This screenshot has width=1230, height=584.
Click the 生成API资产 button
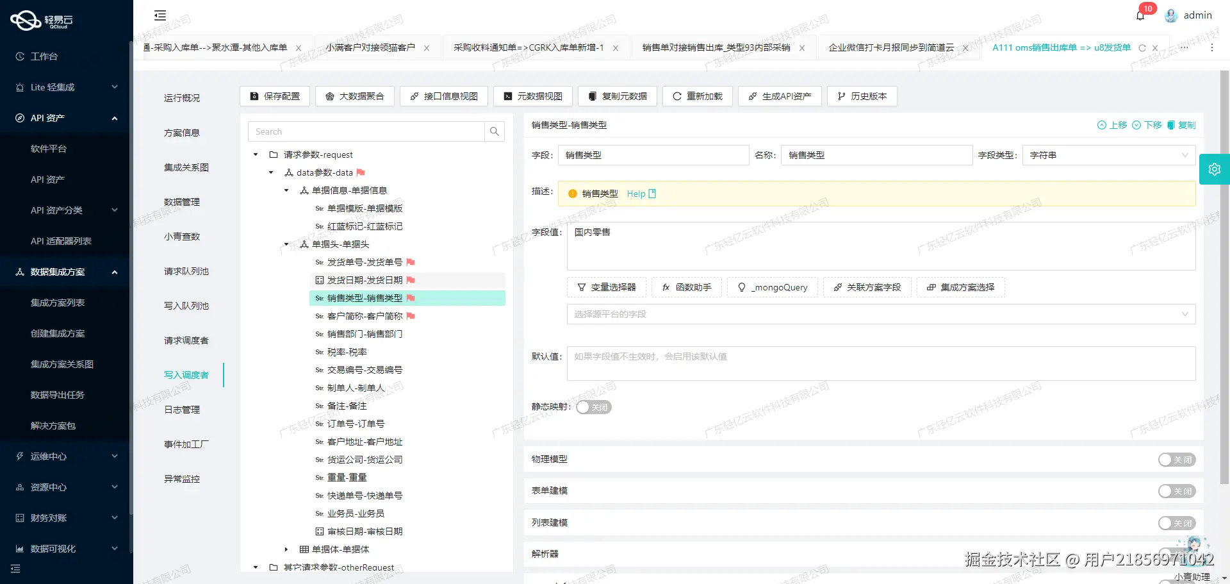[x=780, y=96]
